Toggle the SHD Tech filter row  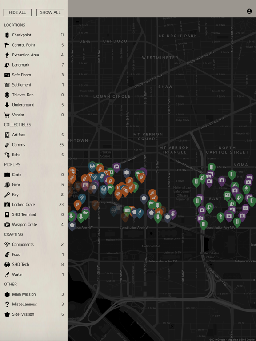point(34,265)
